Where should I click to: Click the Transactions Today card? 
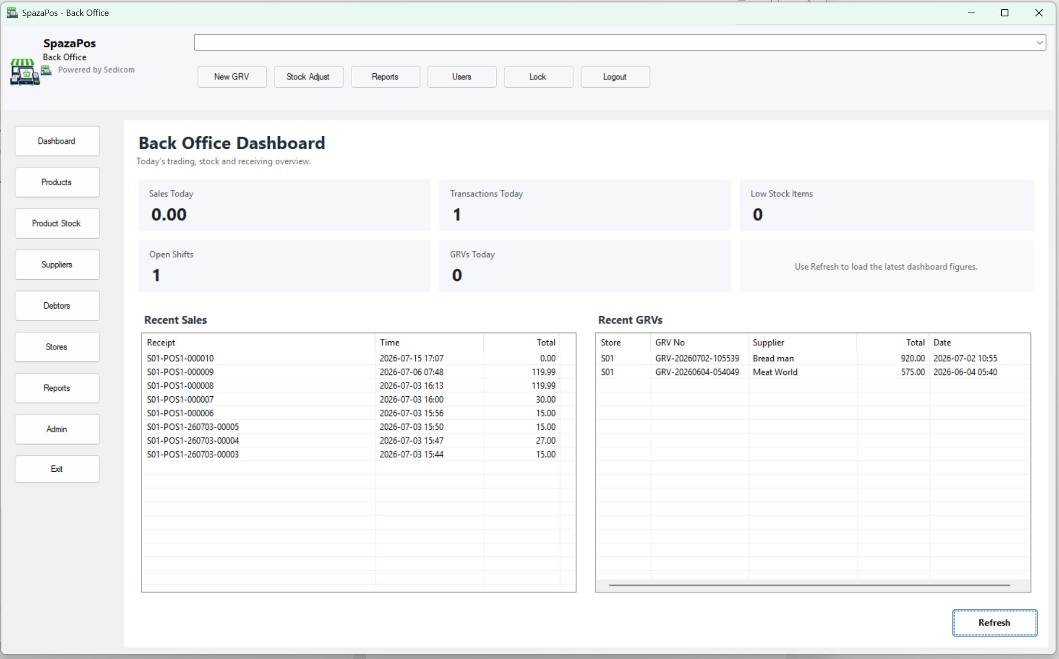pos(585,206)
